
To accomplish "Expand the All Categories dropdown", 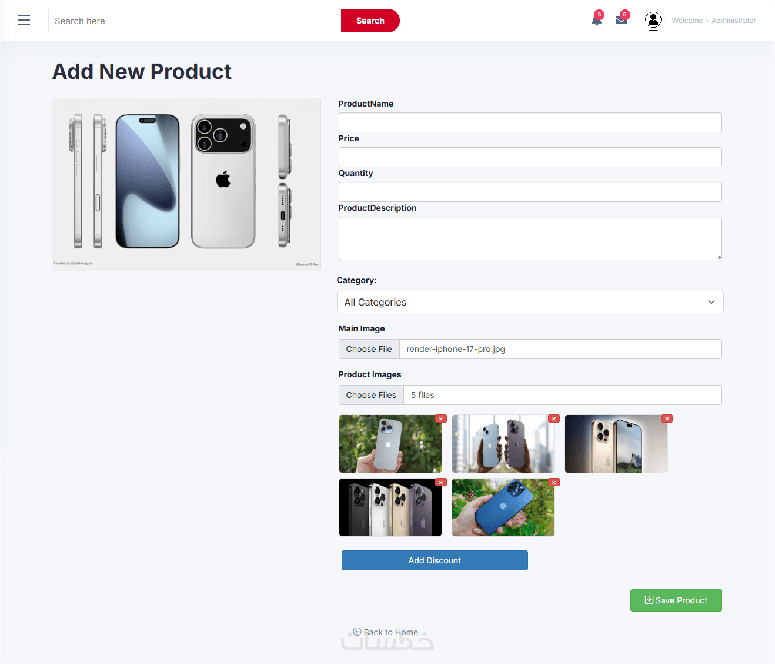I will point(530,302).
